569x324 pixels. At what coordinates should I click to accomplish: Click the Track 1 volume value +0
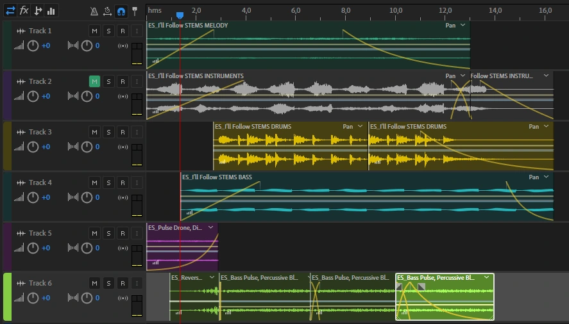click(x=46, y=45)
